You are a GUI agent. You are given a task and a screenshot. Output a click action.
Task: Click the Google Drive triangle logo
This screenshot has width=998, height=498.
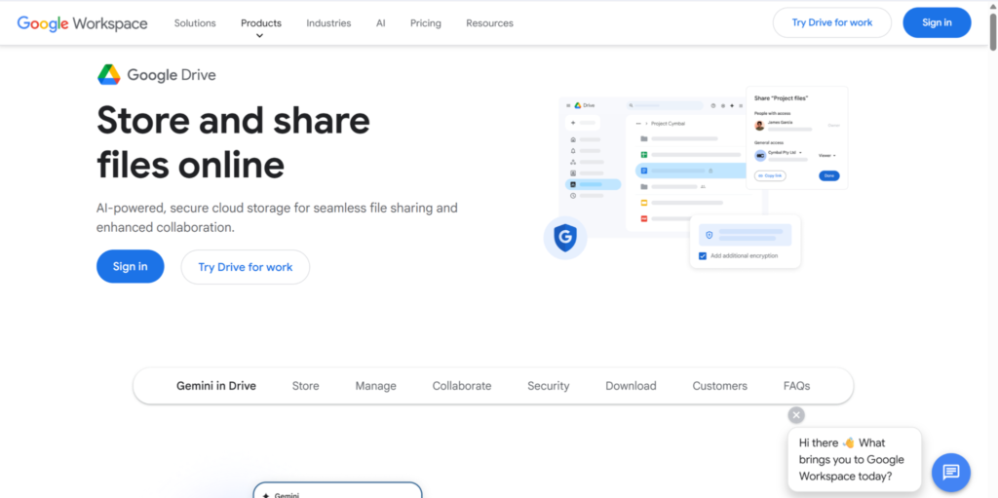coord(109,74)
